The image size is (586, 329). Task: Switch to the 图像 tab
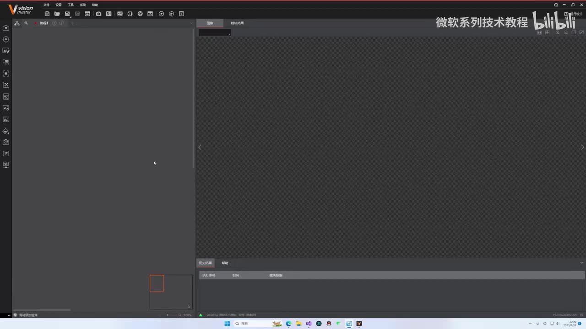pyautogui.click(x=210, y=23)
